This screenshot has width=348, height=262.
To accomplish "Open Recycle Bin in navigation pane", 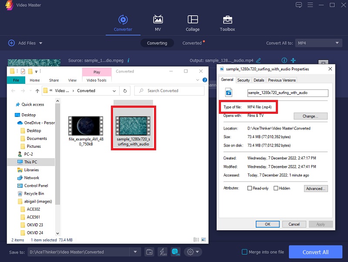I will 34,193.
